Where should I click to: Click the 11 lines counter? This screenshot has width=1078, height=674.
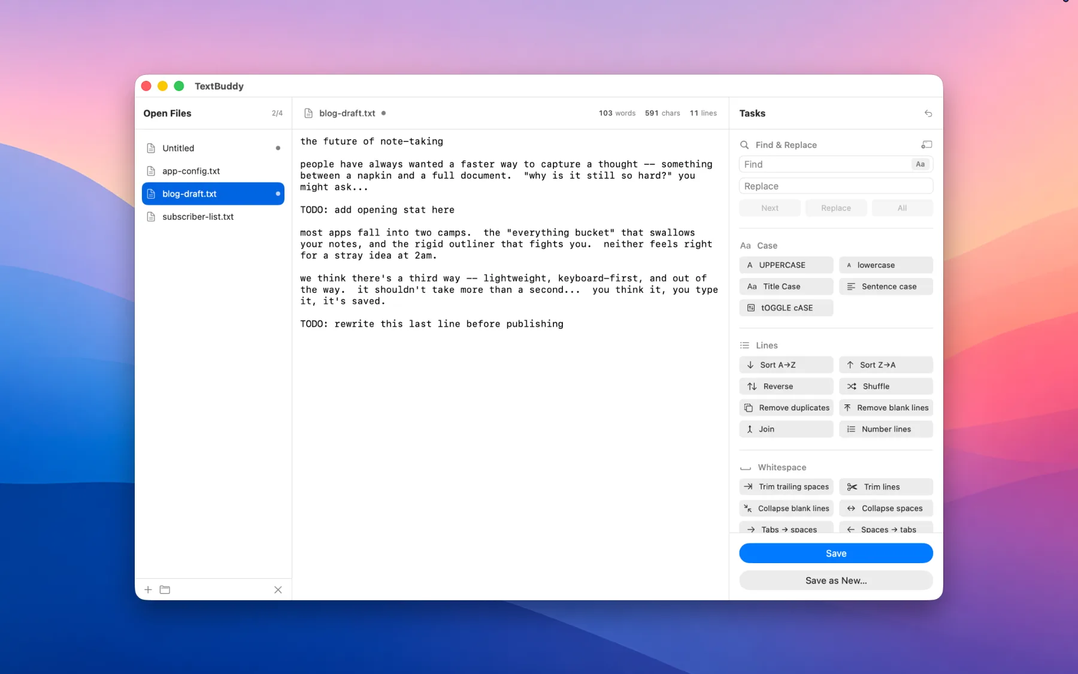point(703,113)
